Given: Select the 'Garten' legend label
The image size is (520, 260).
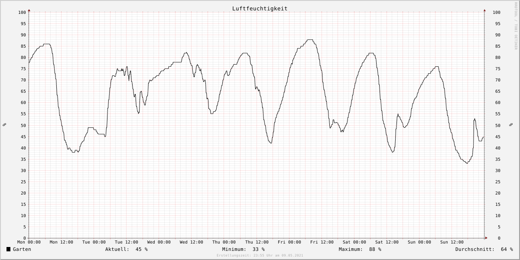Looking at the screenshot, I should (x=22, y=249).
